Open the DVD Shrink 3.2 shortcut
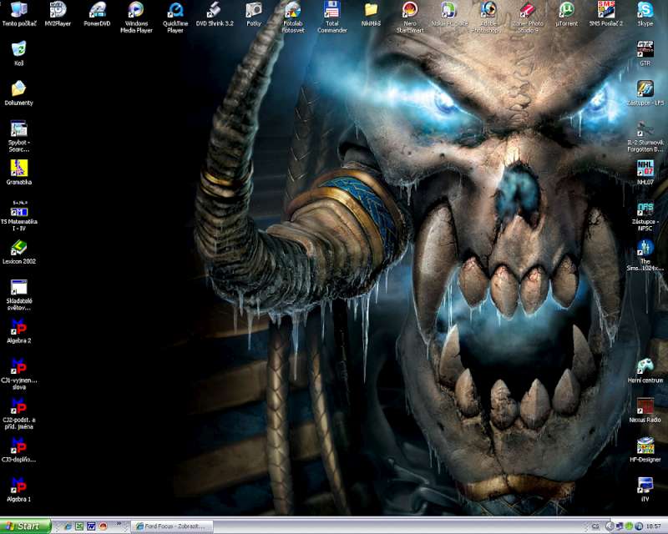This screenshot has height=534, width=668. [x=215, y=11]
